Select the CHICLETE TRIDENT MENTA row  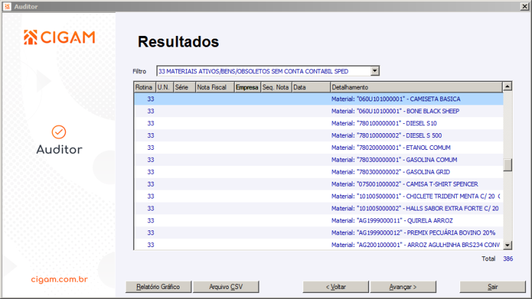click(x=319, y=196)
